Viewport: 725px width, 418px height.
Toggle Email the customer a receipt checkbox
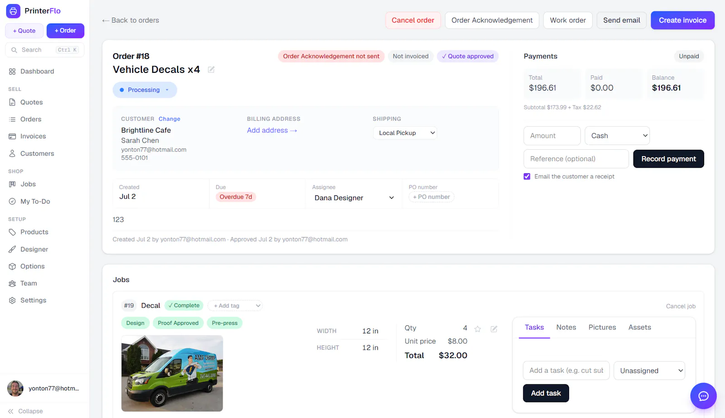click(527, 176)
